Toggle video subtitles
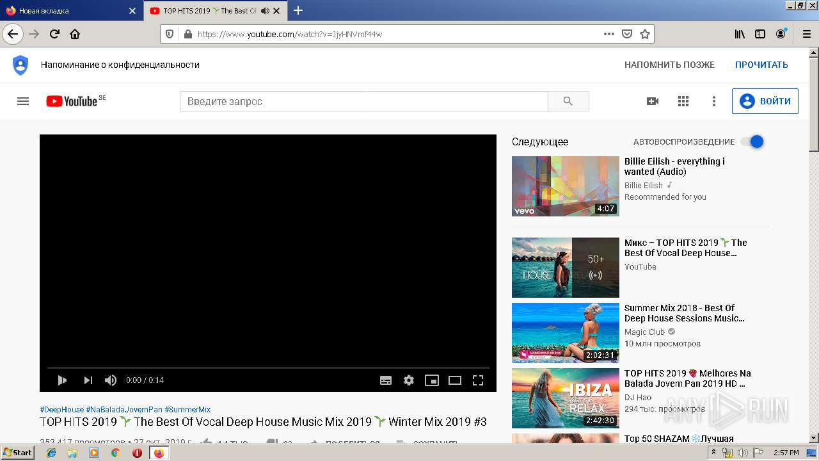819x461 pixels. point(386,380)
